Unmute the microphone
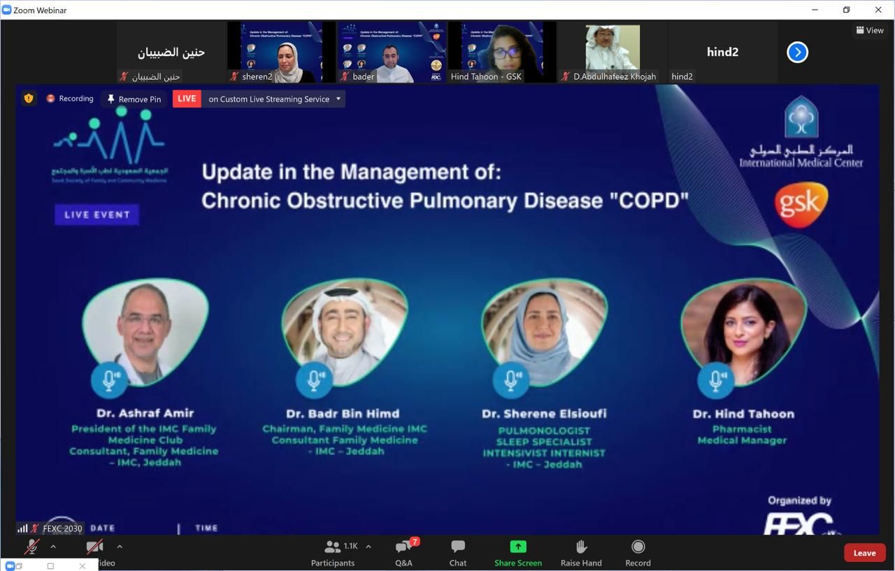The width and height of the screenshot is (895, 571). pos(32,547)
